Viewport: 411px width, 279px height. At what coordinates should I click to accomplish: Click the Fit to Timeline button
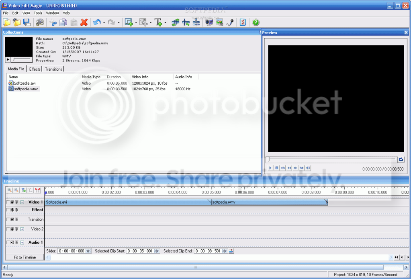(x=25, y=257)
